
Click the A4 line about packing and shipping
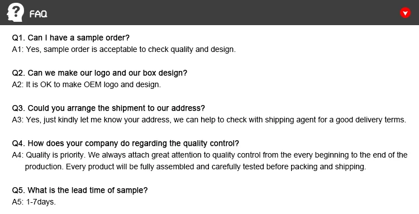click(x=196, y=167)
